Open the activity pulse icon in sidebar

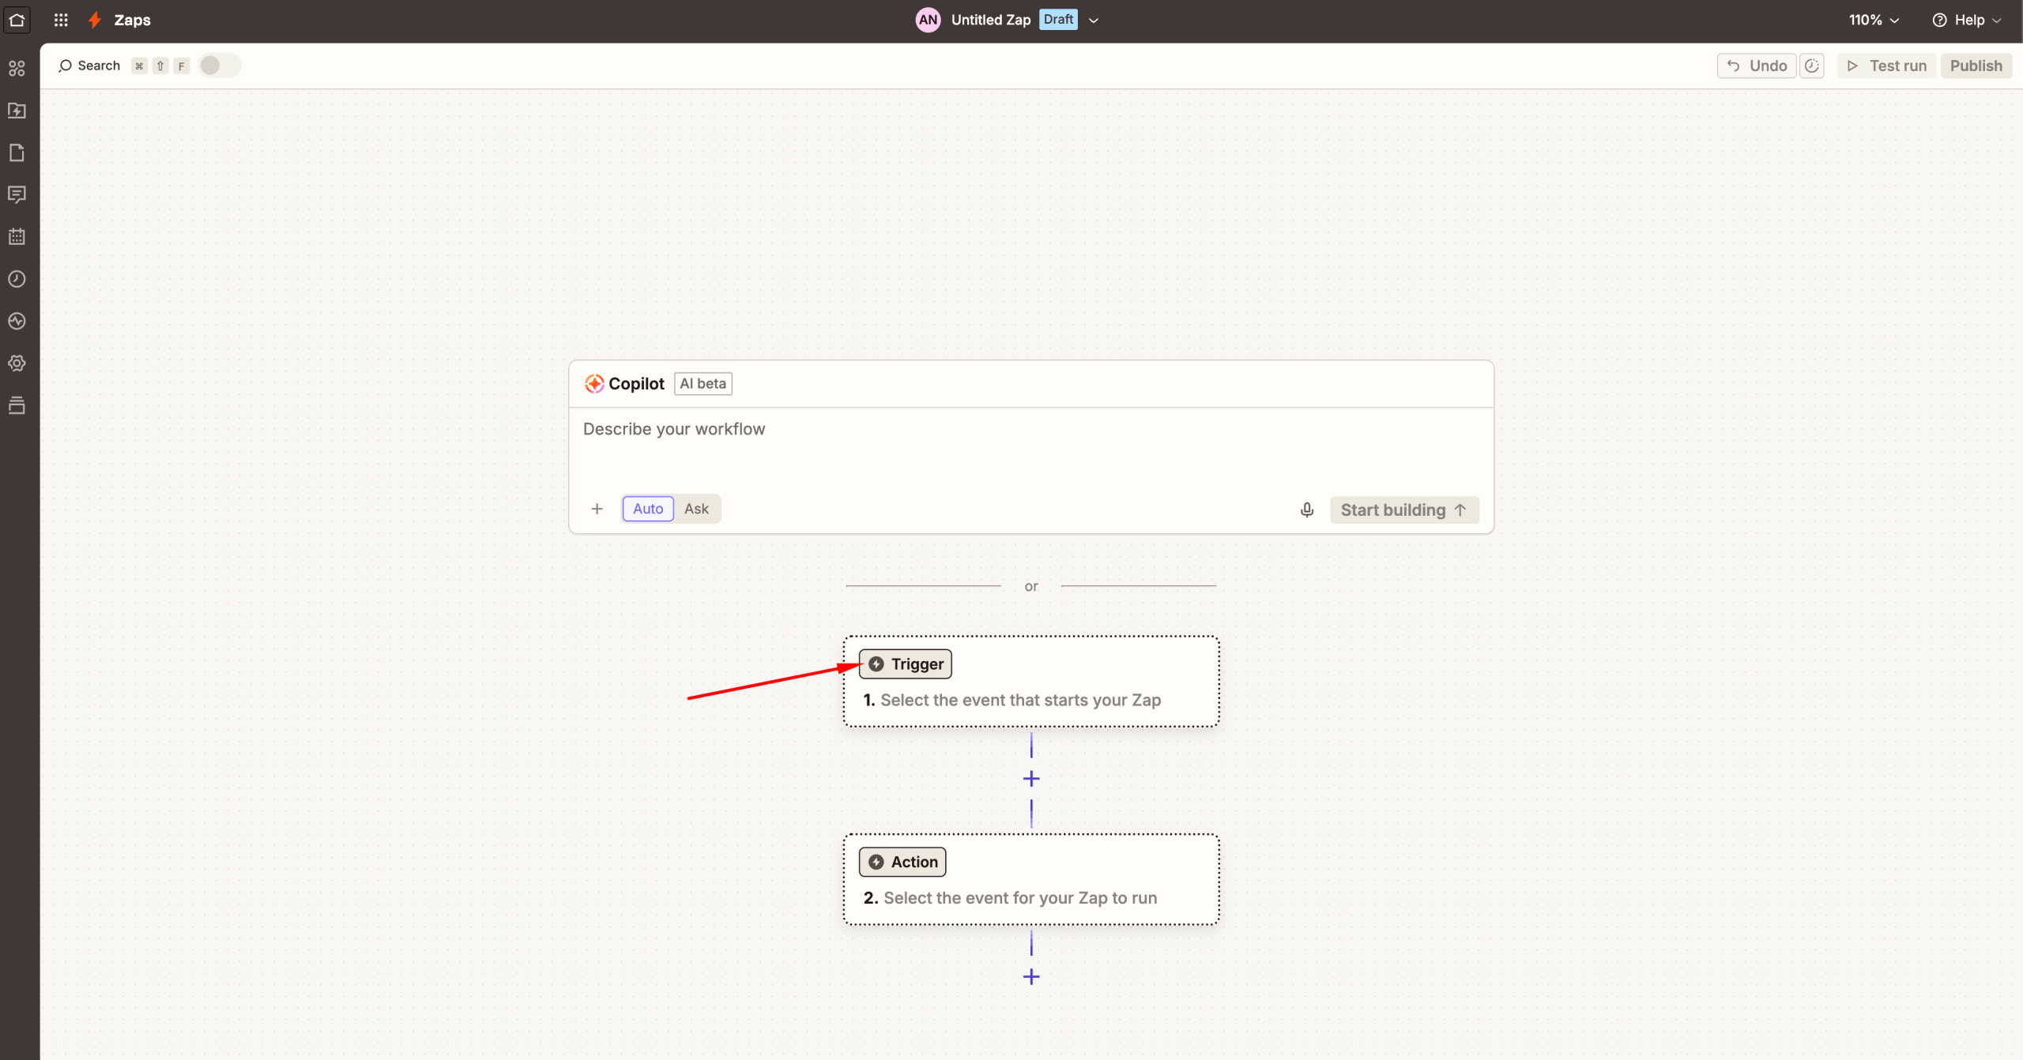point(17,321)
